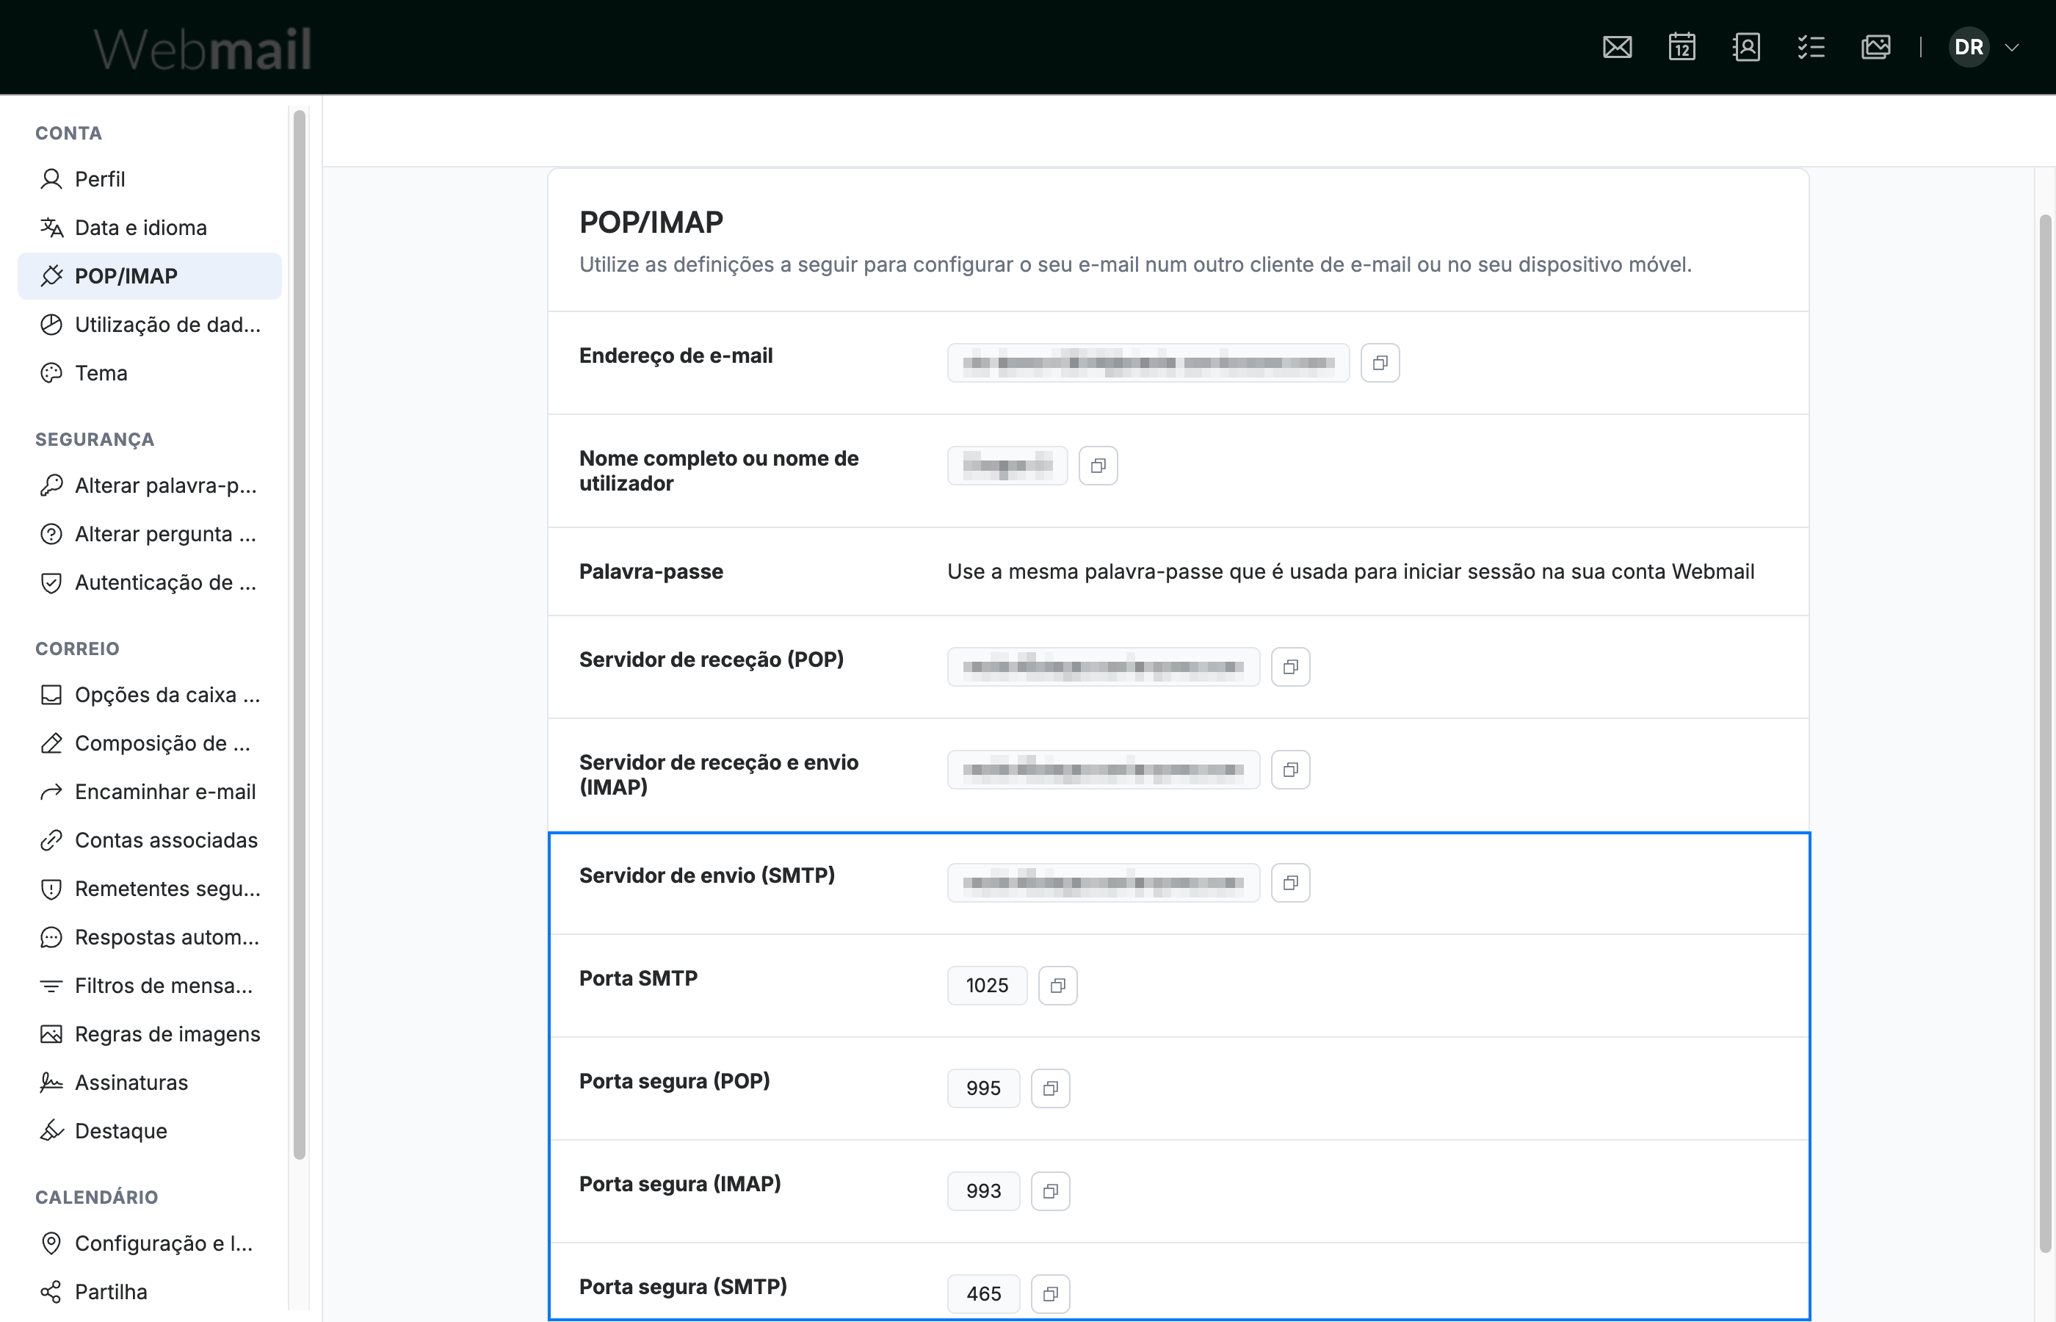Screen dimensions: 2056x1322
Task: Open Utilização de dados page
Action: point(149,325)
